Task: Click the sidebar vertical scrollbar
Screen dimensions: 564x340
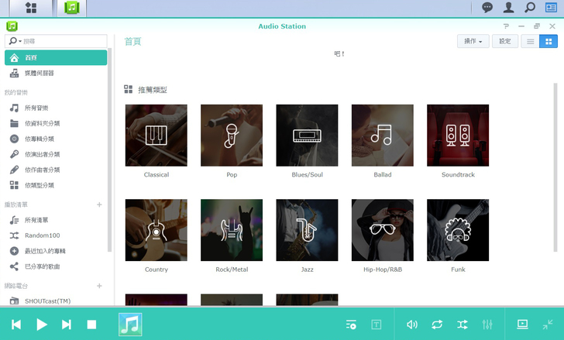Action: pos(110,150)
